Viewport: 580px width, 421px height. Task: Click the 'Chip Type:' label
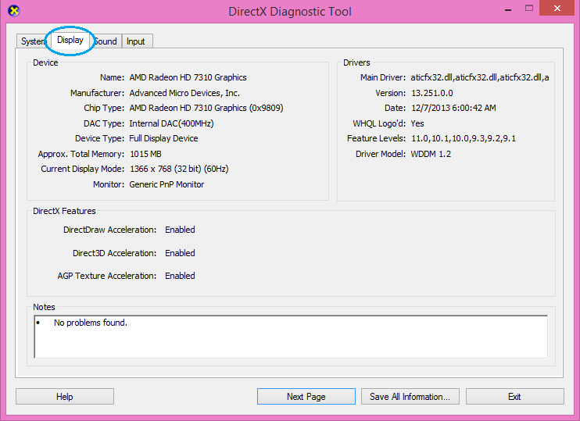click(x=104, y=108)
